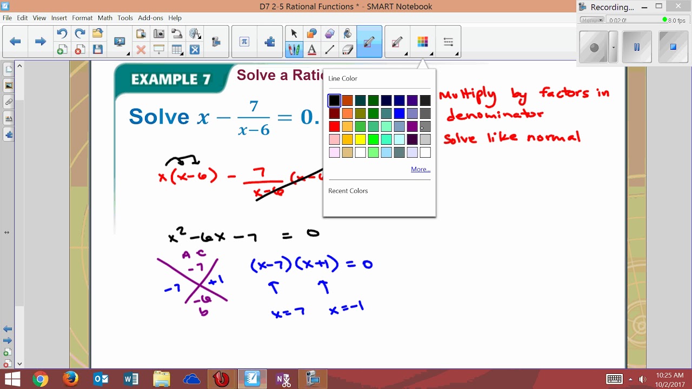Open the line style dropdown
692x389 pixels.
pos(448,42)
